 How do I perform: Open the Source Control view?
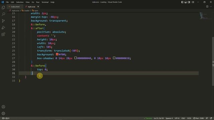click(3, 21)
